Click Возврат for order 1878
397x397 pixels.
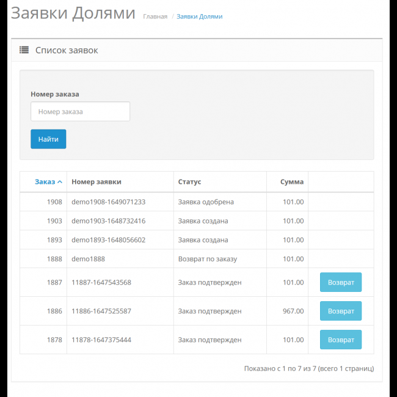340,340
